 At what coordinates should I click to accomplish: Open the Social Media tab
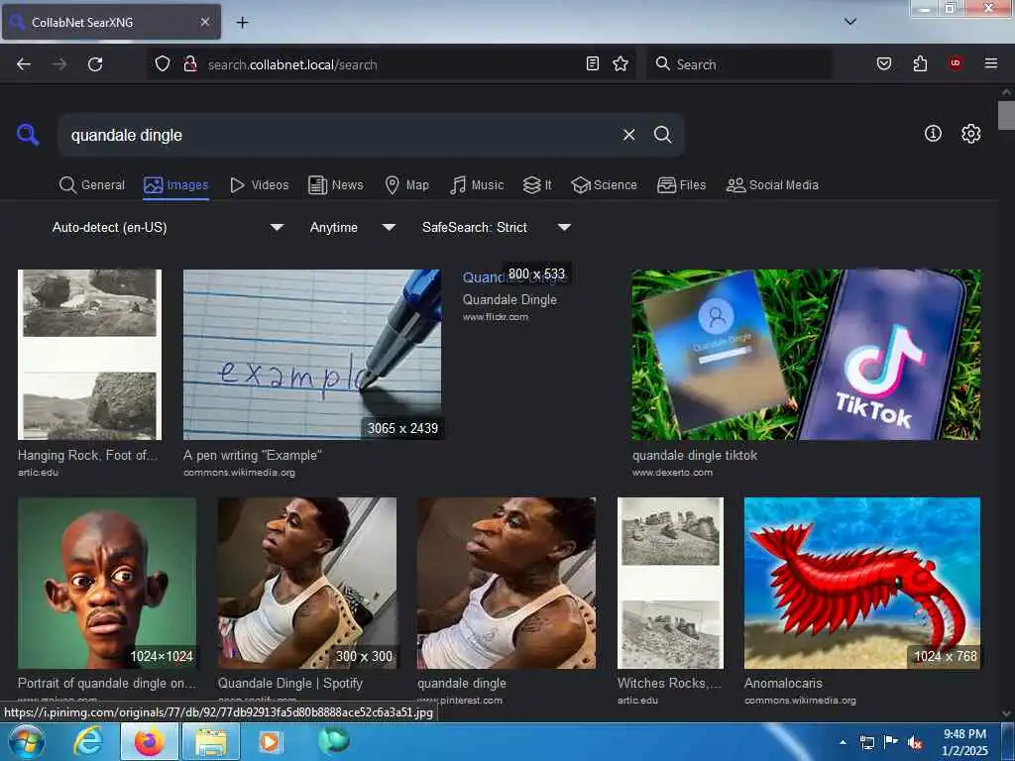tap(772, 185)
